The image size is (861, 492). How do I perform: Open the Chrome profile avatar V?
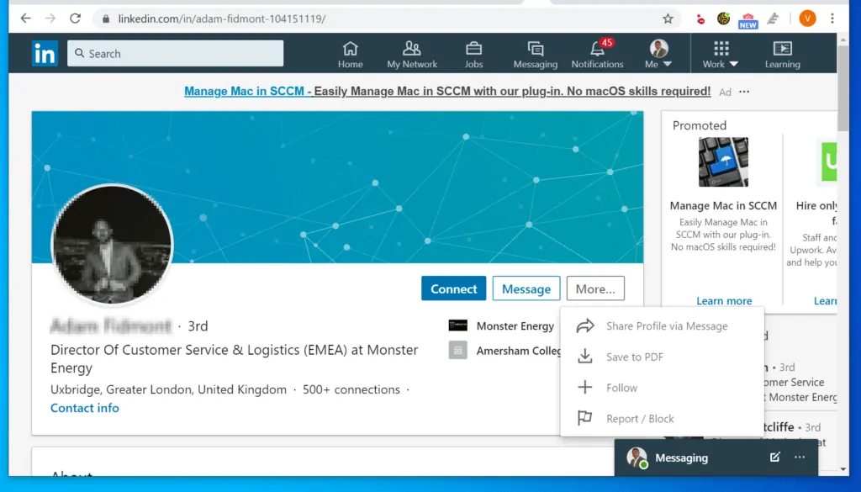[807, 19]
